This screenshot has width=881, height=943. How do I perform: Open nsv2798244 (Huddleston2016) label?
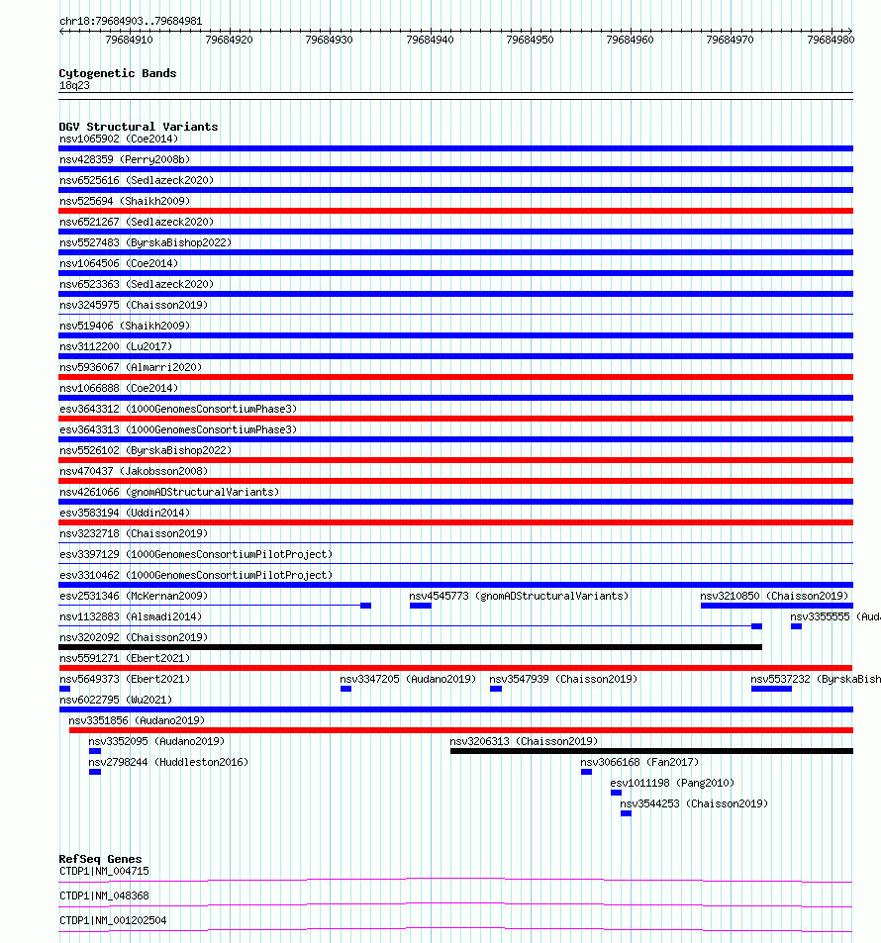tap(168, 762)
